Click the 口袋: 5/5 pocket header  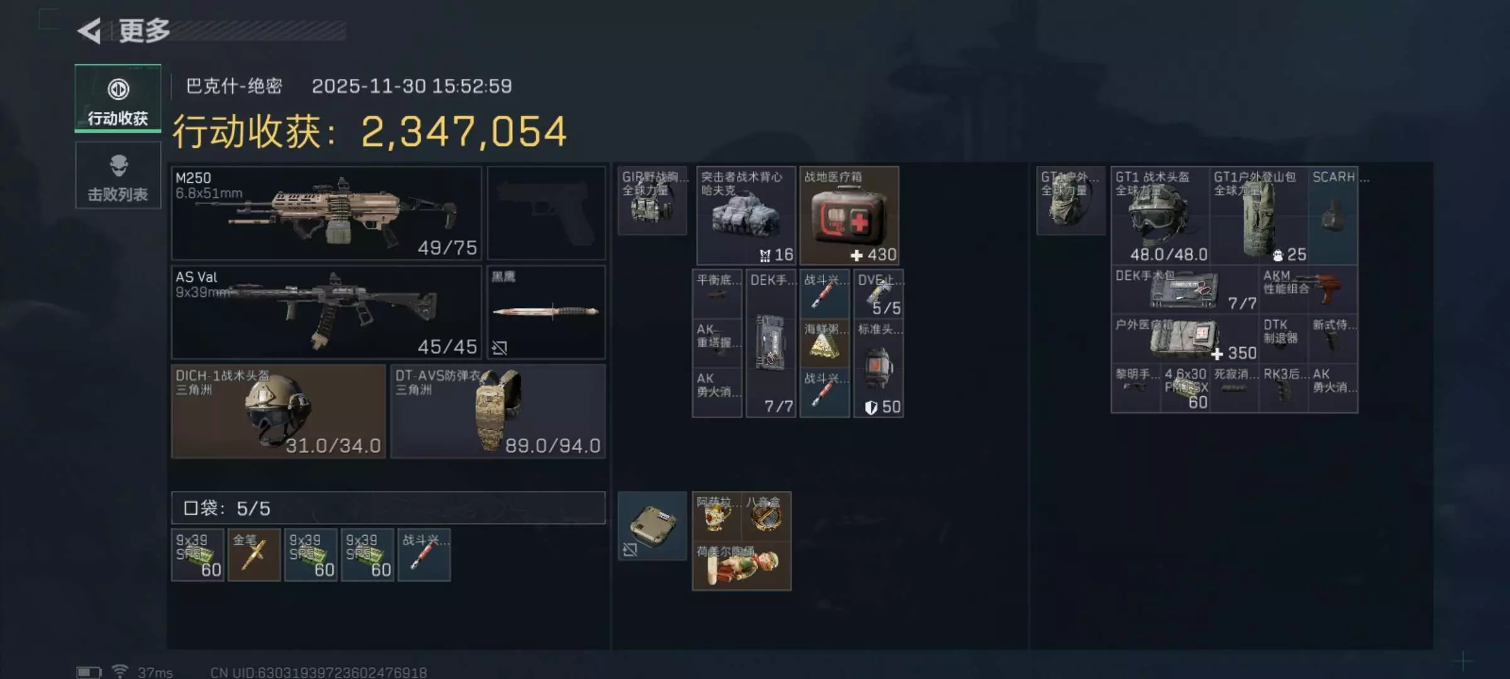[388, 508]
